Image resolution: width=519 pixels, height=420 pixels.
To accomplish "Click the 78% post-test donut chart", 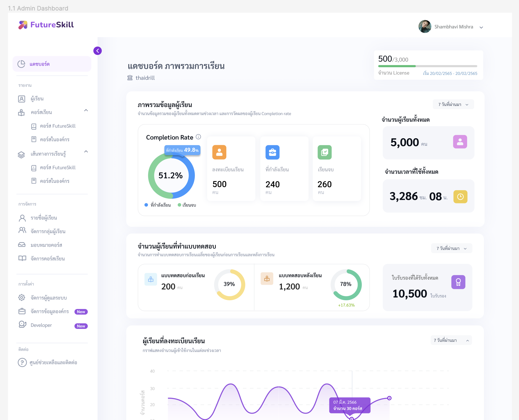I will (346, 285).
